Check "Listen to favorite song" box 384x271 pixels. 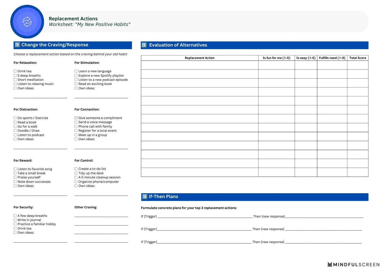15,169
